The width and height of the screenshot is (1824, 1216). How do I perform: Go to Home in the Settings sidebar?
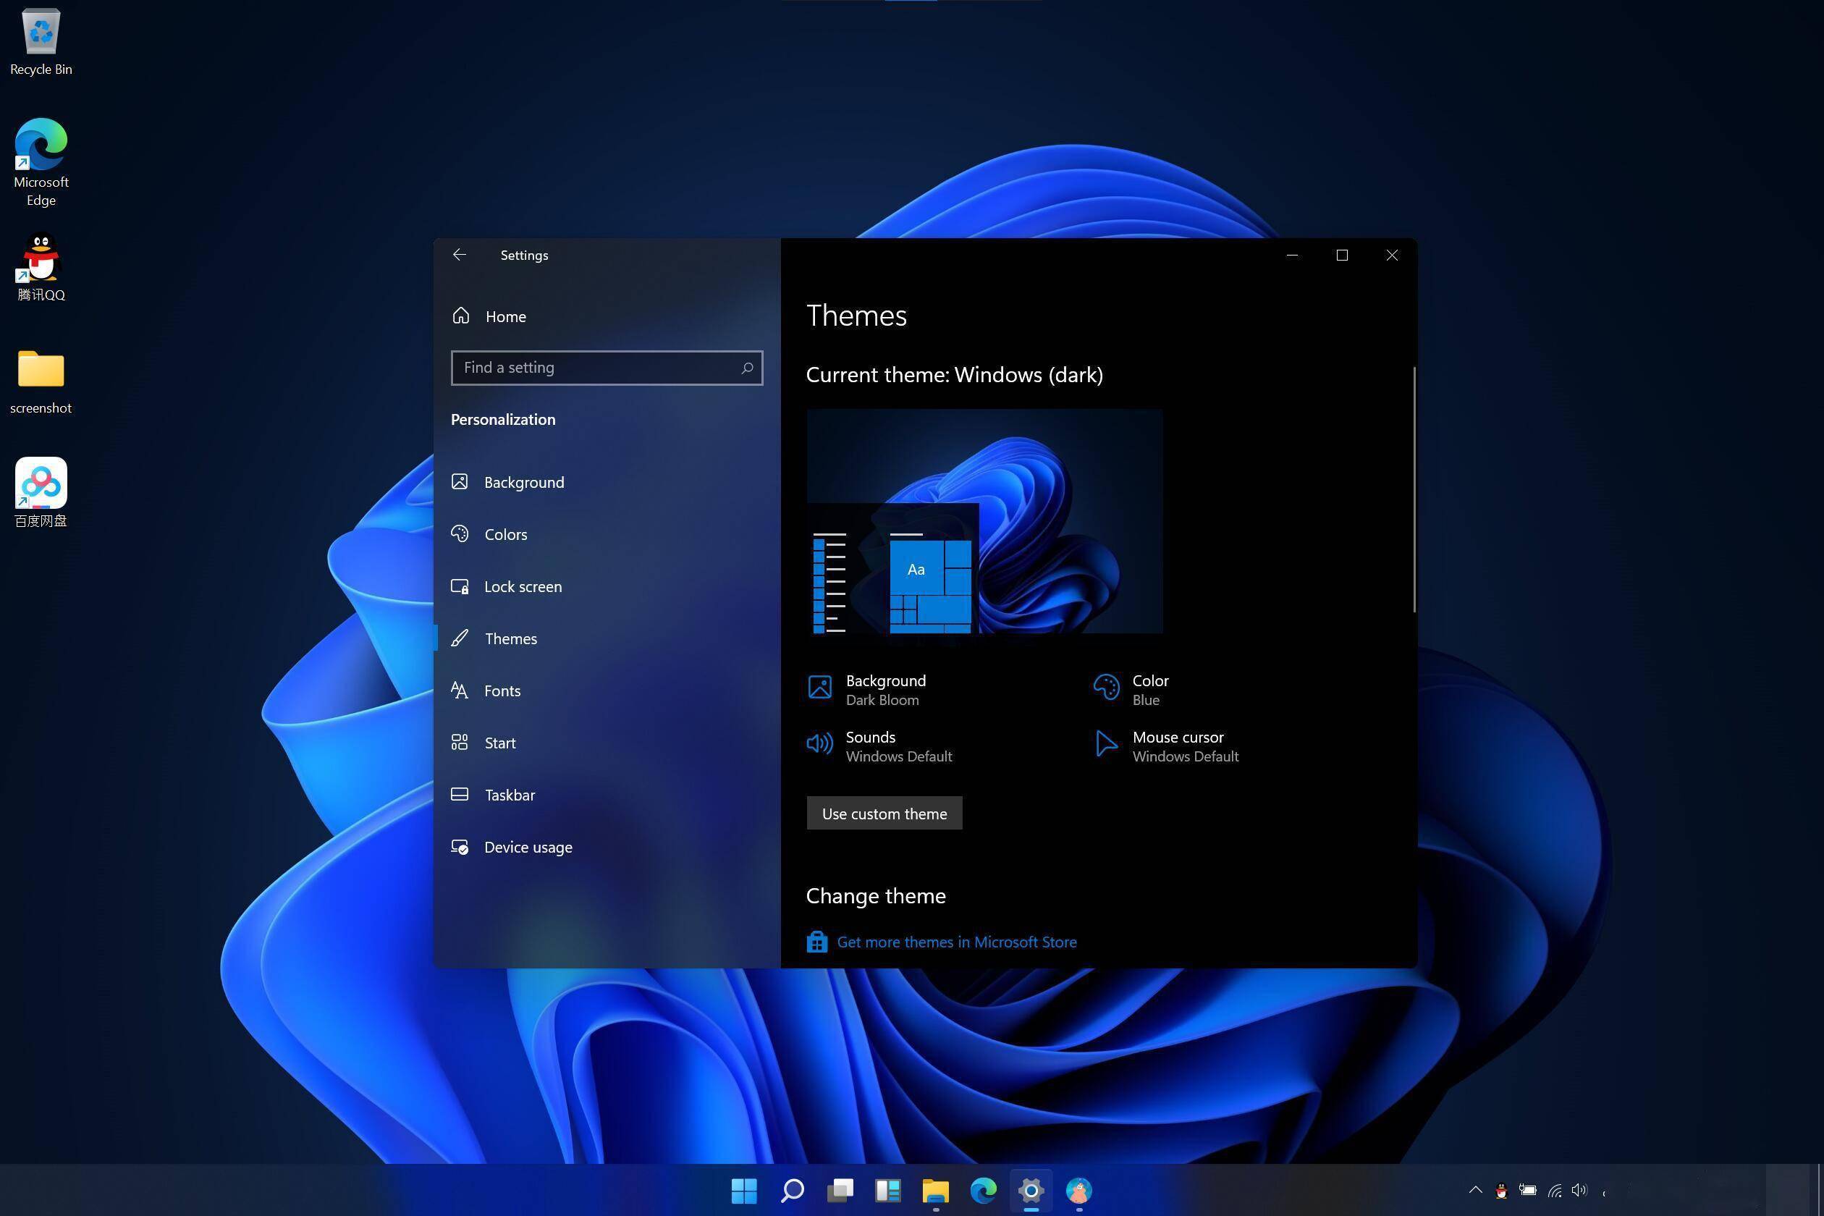[505, 316]
